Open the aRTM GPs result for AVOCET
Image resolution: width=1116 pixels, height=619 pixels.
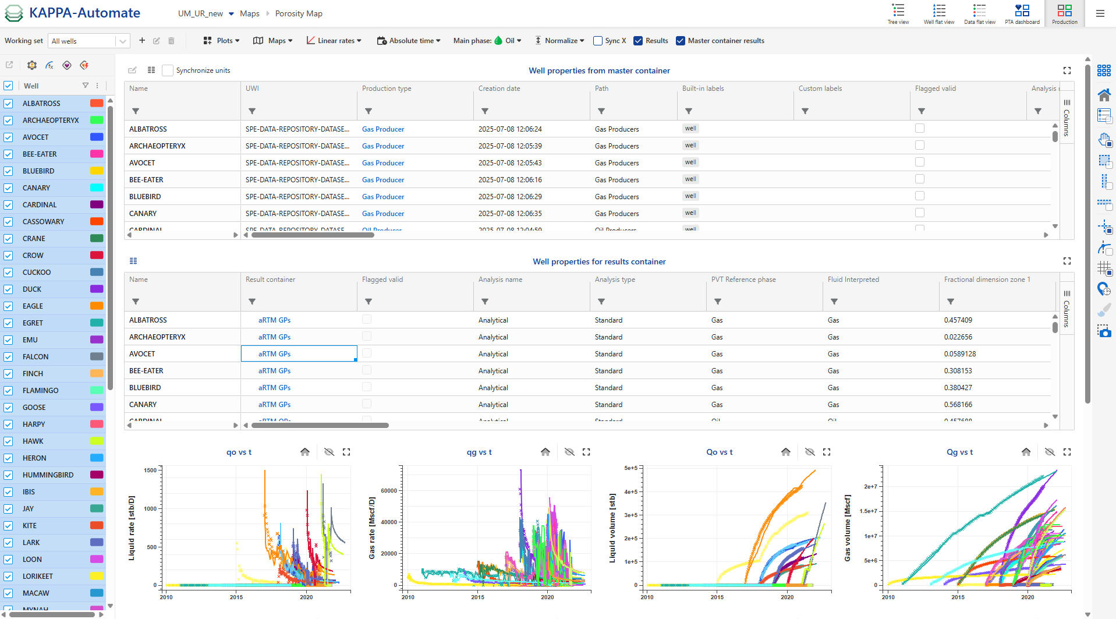274,353
